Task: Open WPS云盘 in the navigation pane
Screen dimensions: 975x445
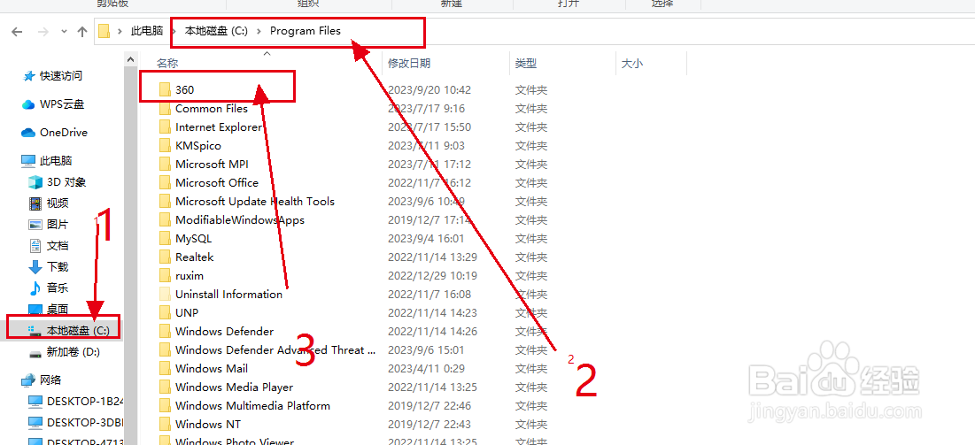Action: pos(62,104)
